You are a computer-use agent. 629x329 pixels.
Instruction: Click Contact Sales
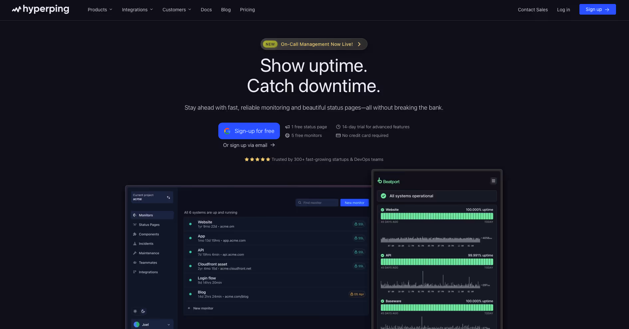[x=533, y=10]
